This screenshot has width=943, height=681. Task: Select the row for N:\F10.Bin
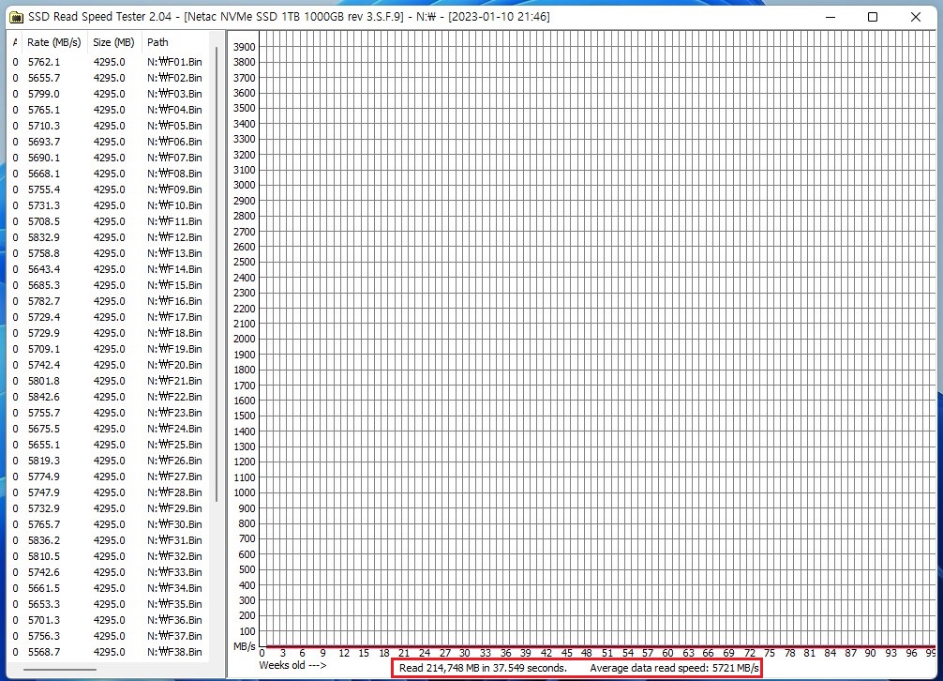pyautogui.click(x=108, y=205)
